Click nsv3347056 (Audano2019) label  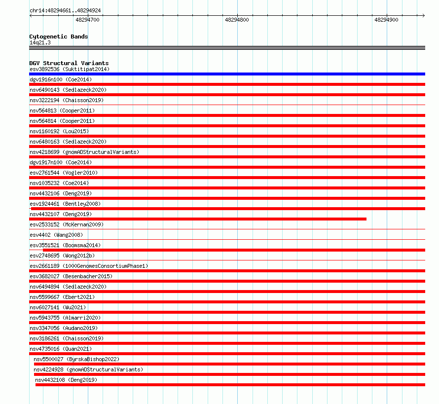tap(64, 328)
